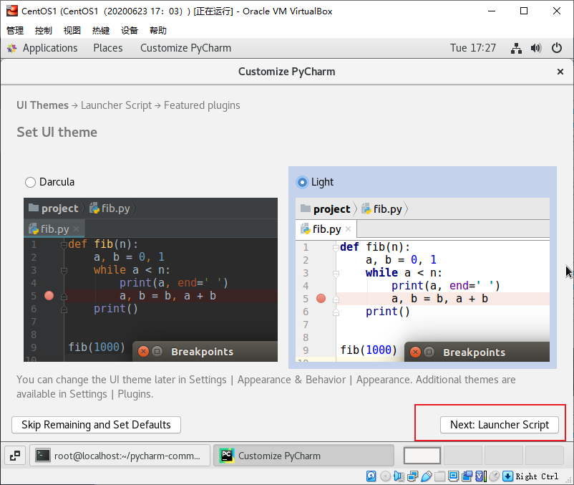Select the Light theme radio button
The height and width of the screenshot is (485, 574).
tap(302, 182)
